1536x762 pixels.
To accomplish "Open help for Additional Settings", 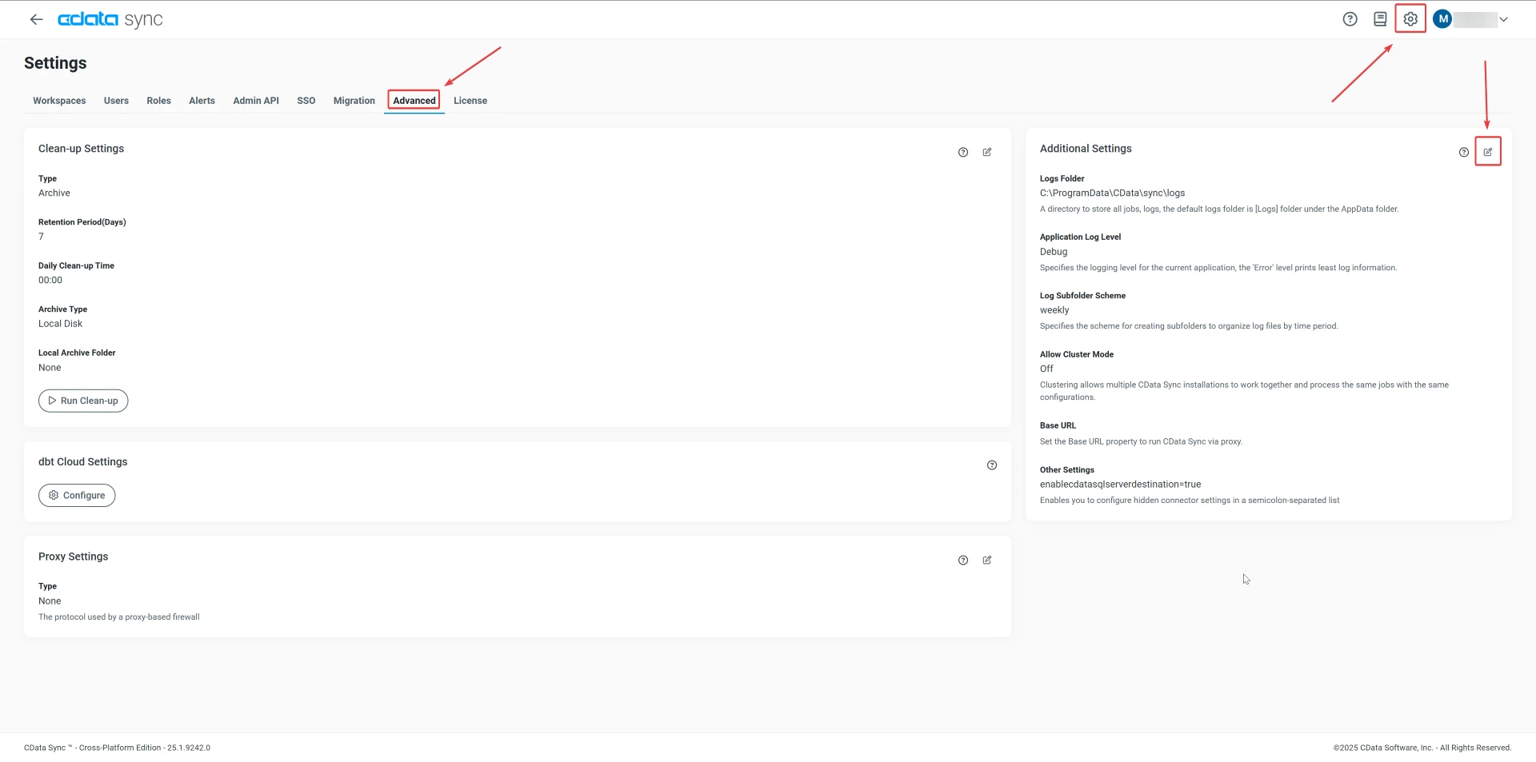I will coord(1464,152).
